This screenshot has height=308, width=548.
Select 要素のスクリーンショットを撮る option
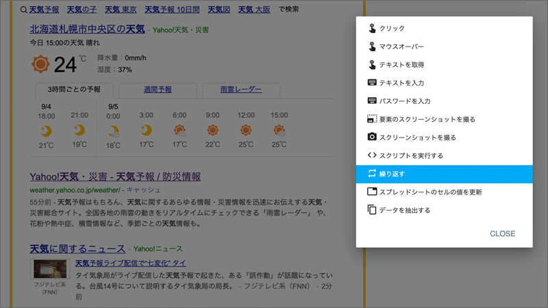[444, 119]
